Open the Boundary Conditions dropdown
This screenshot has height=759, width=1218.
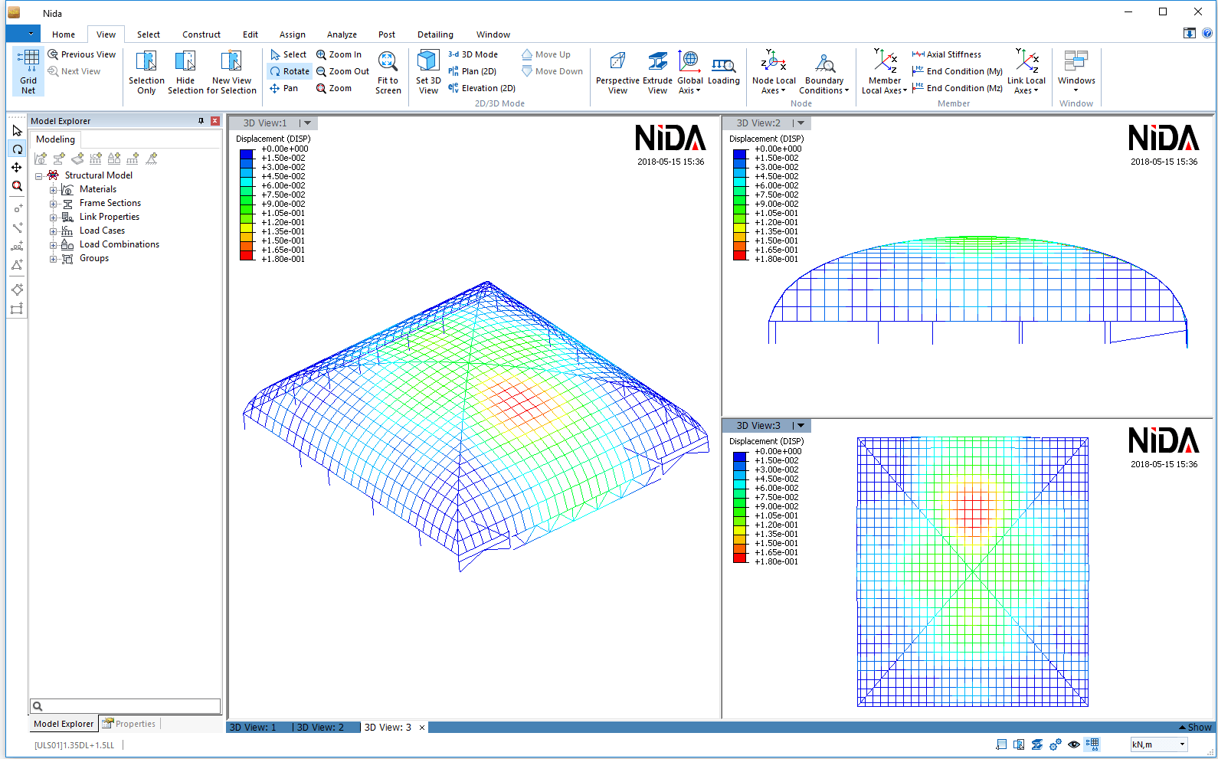824,72
